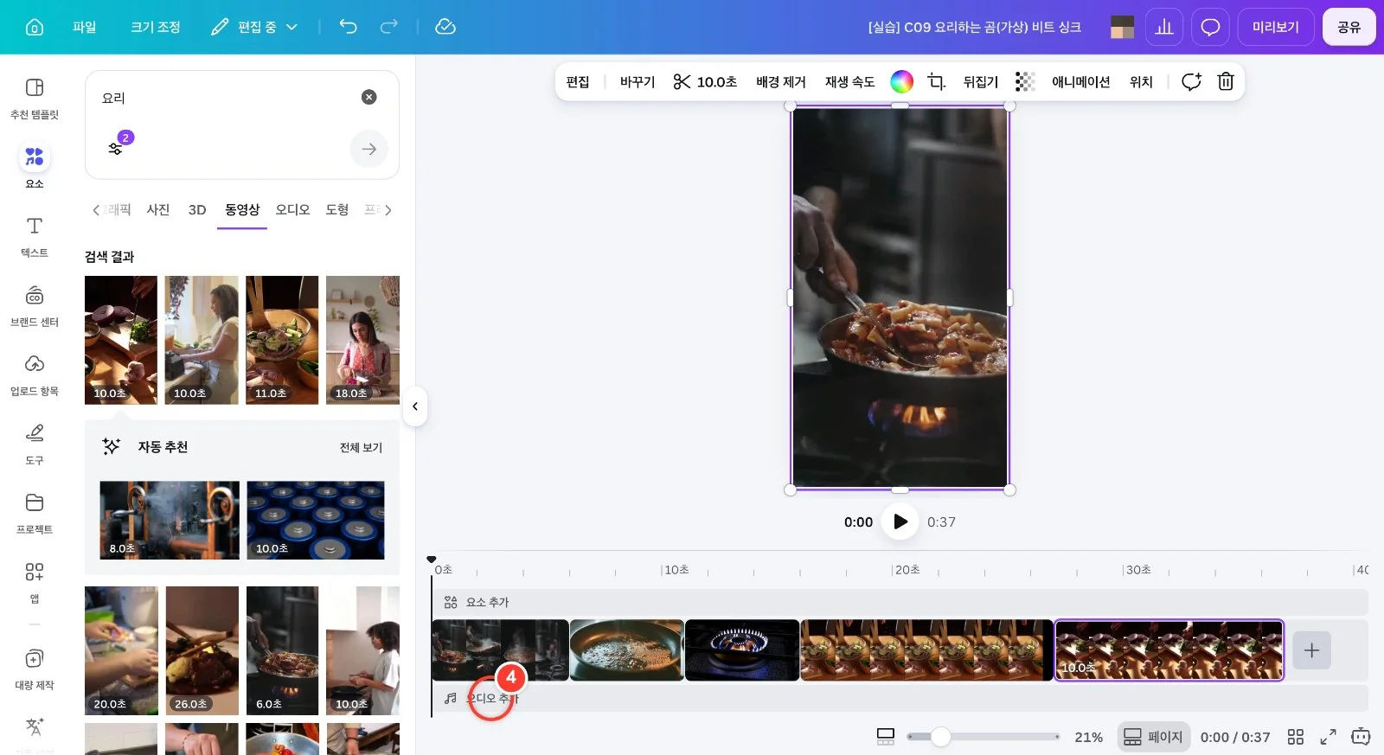Open the grid view icon in the bottom bar

coord(1295,737)
